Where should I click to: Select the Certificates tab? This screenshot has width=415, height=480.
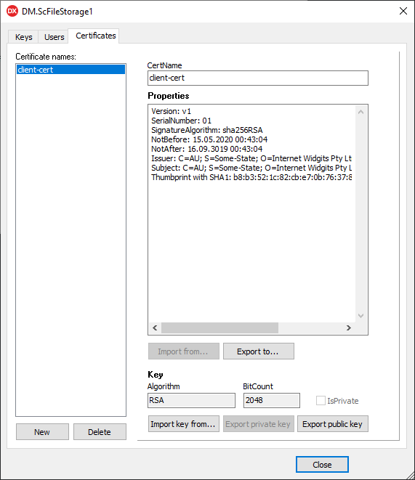95,36
